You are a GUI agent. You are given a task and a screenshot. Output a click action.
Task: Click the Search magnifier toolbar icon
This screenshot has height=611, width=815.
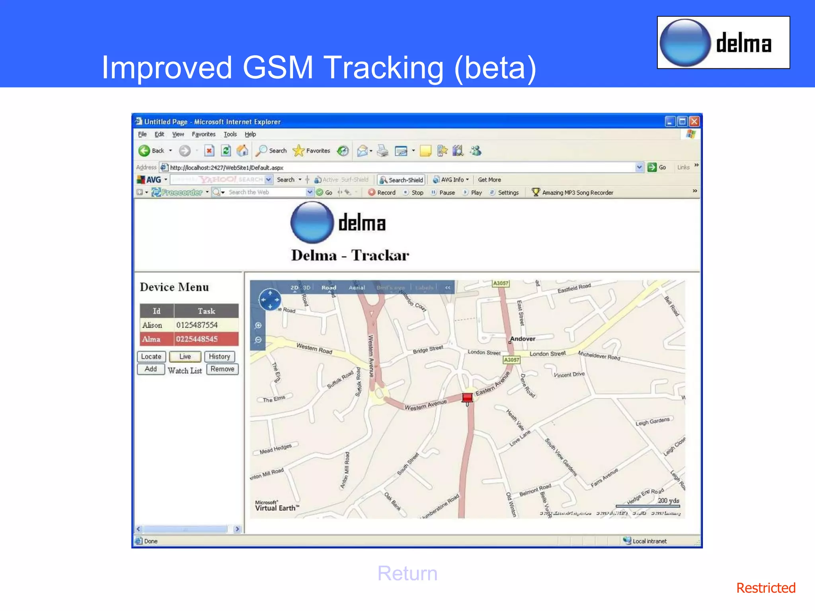[261, 151]
